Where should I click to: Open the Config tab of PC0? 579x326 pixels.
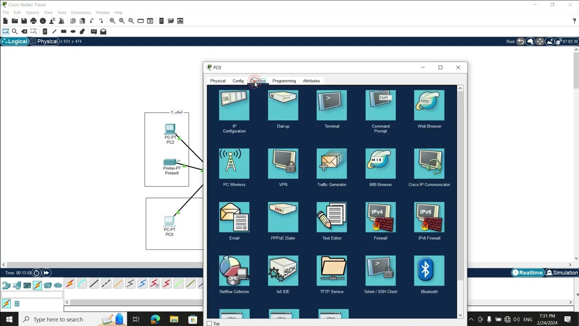click(238, 81)
